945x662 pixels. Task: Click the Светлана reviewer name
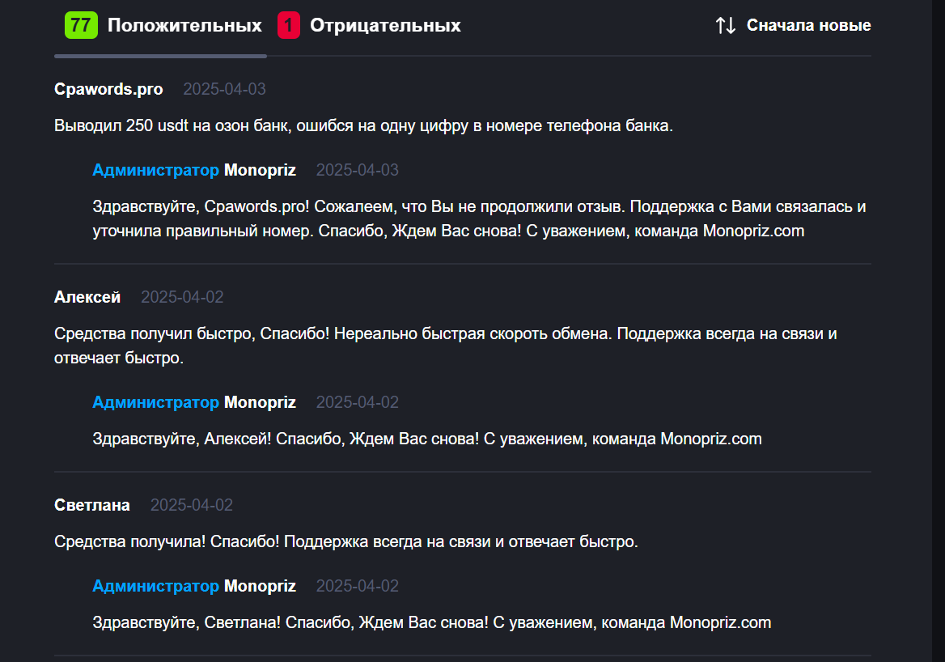click(x=92, y=505)
